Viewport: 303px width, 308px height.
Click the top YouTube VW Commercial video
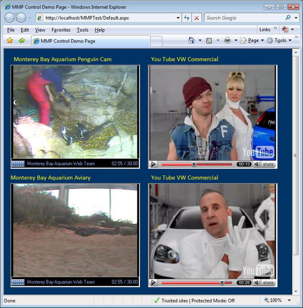point(213,113)
